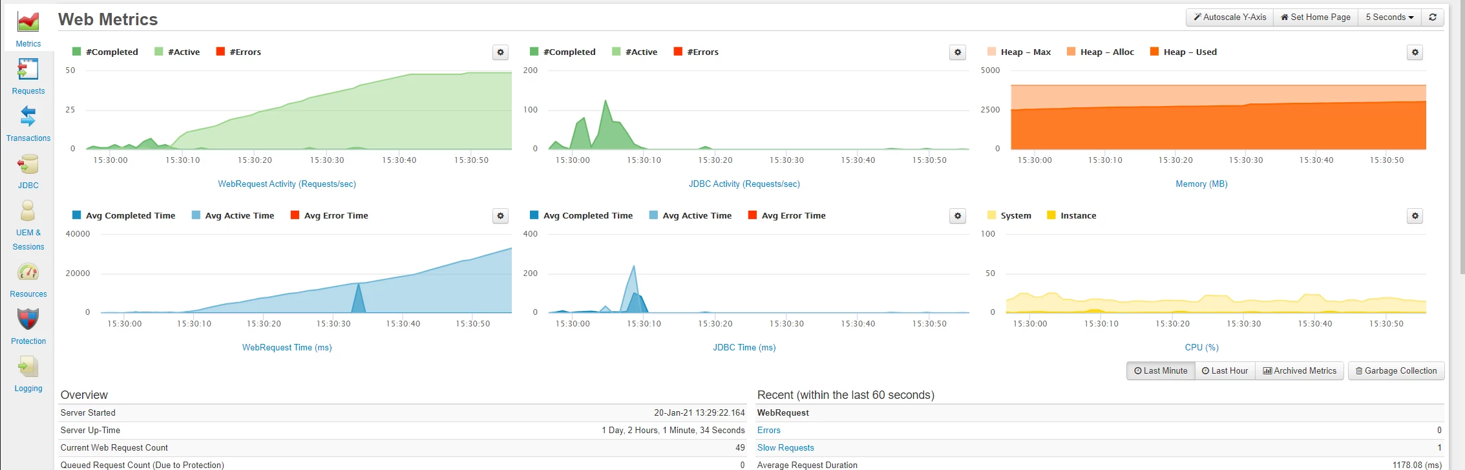Image resolution: width=1465 pixels, height=470 pixels.
Task: Open the JDBC database icon
Action: point(28,164)
